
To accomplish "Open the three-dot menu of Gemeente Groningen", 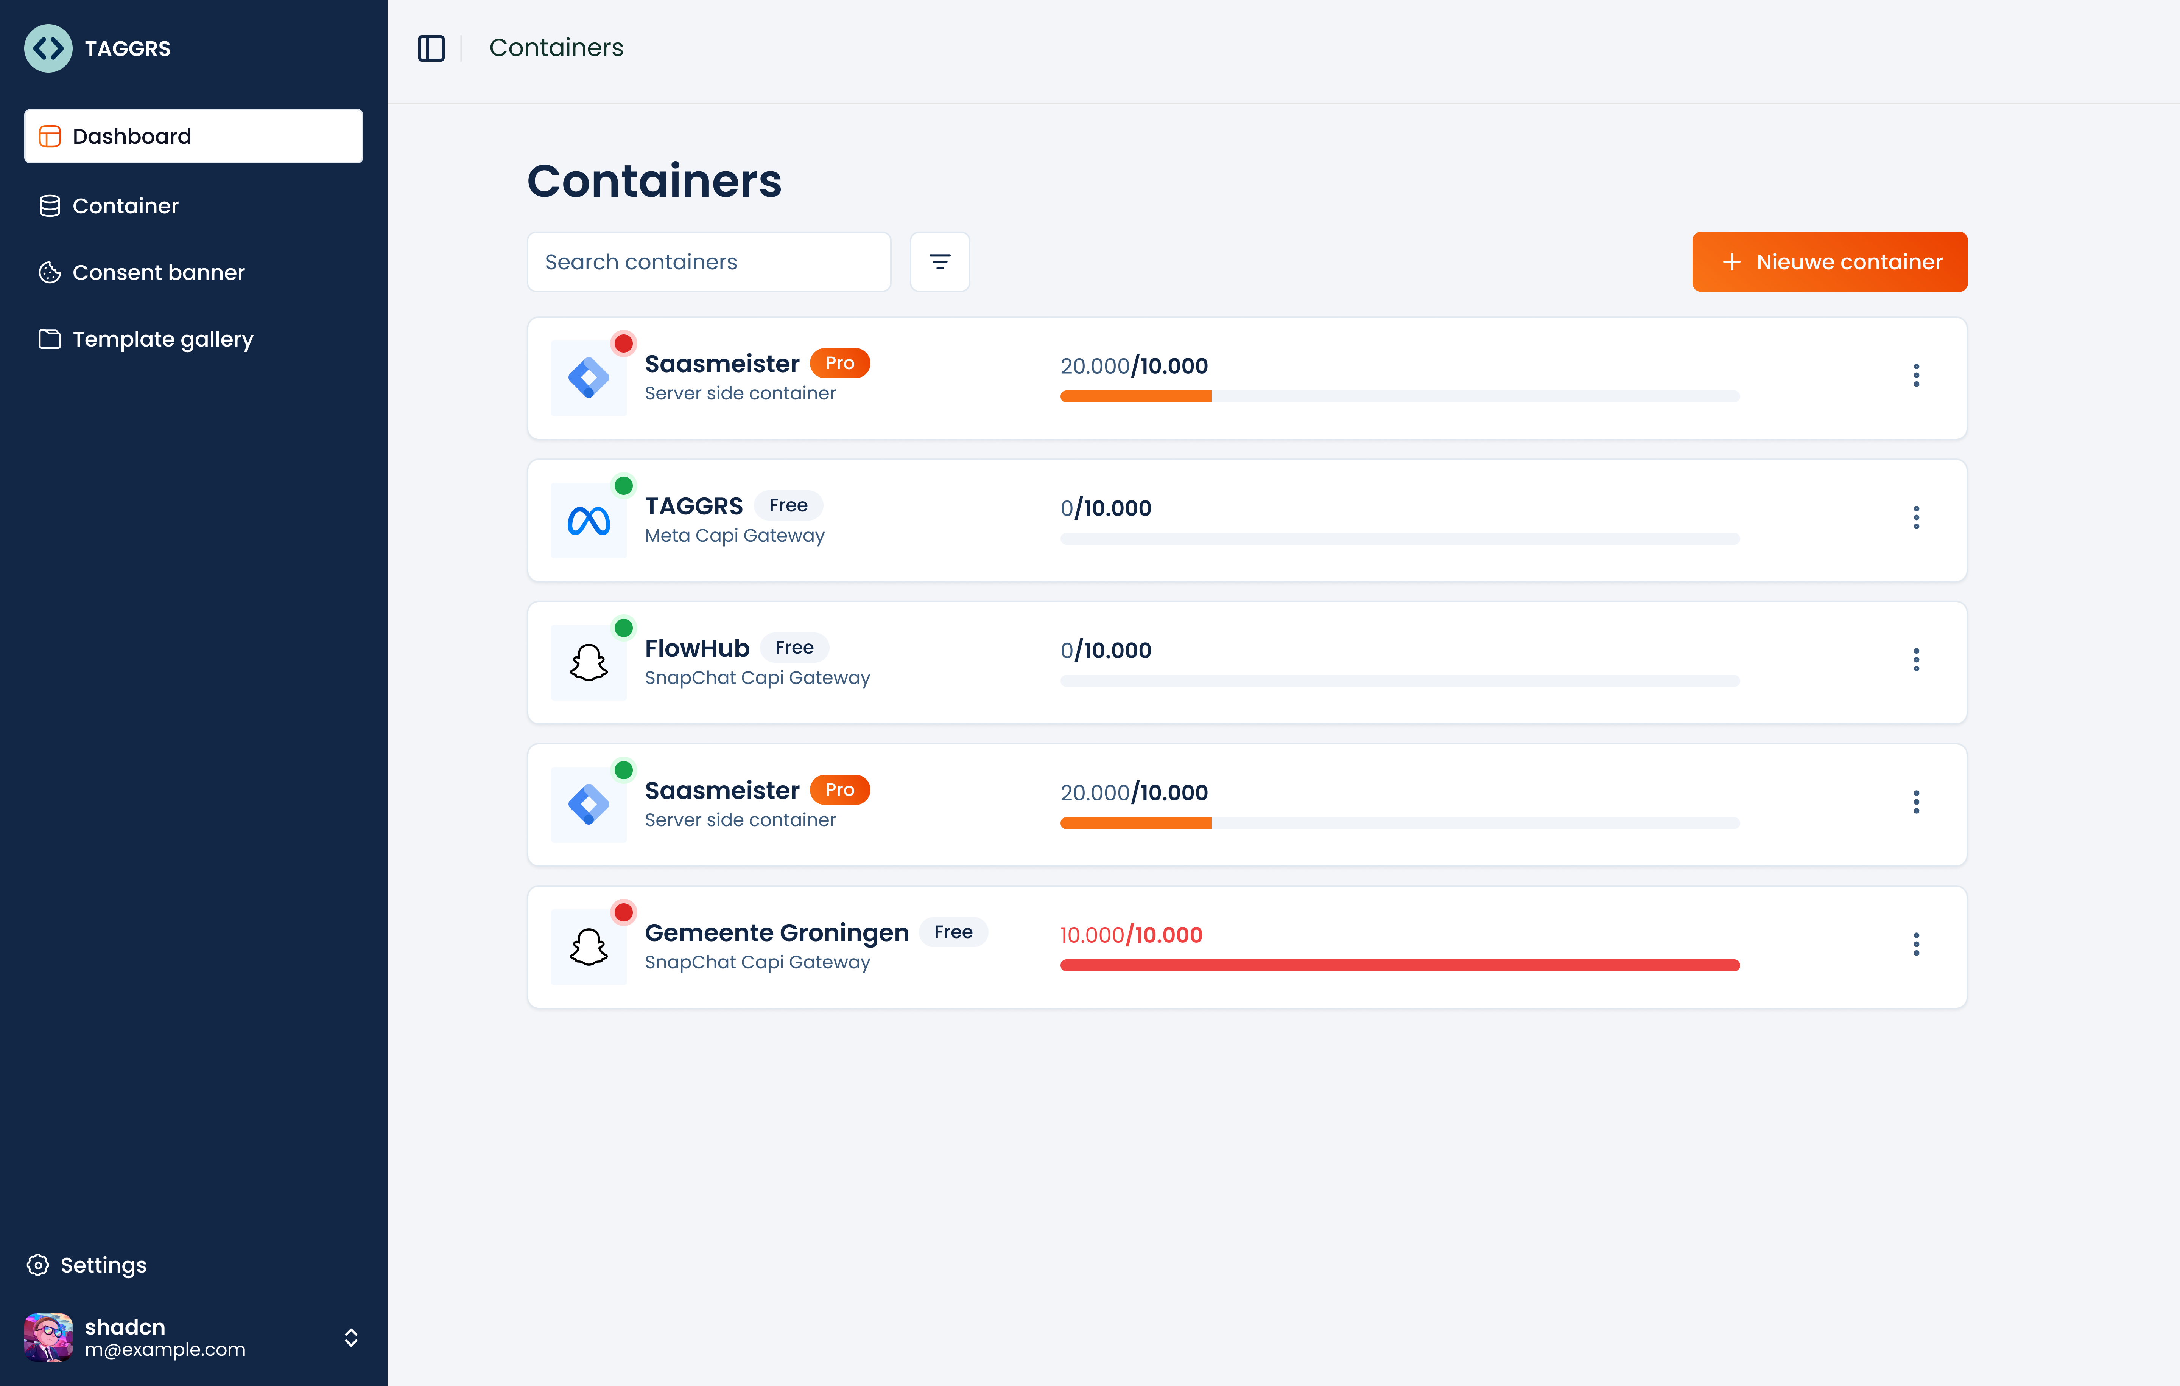I will point(1917,945).
